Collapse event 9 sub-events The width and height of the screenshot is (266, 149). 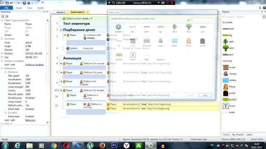tap(57, 90)
